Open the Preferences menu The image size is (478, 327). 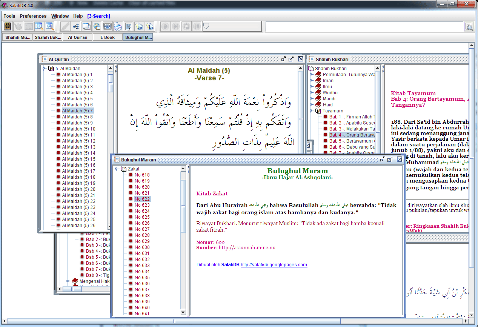click(x=33, y=16)
